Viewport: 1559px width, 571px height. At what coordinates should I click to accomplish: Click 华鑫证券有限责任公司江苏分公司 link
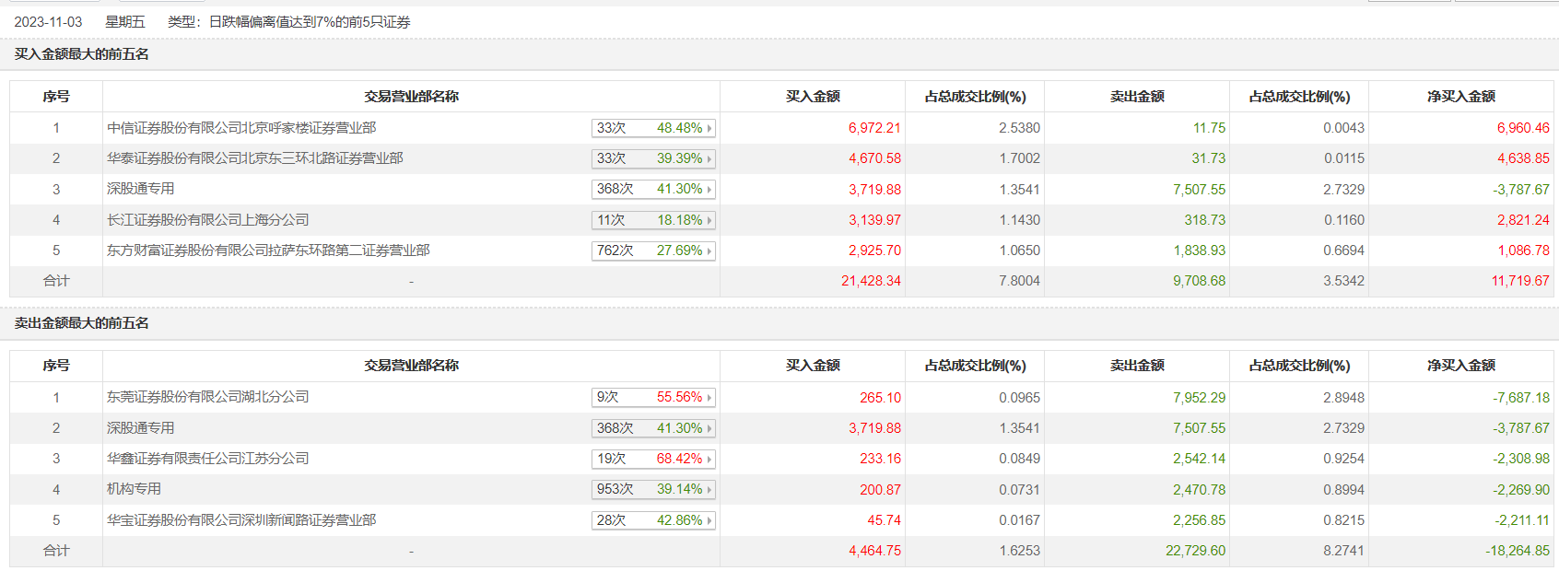(208, 459)
